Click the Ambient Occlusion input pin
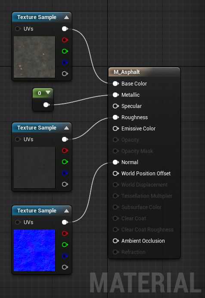 point(116,241)
